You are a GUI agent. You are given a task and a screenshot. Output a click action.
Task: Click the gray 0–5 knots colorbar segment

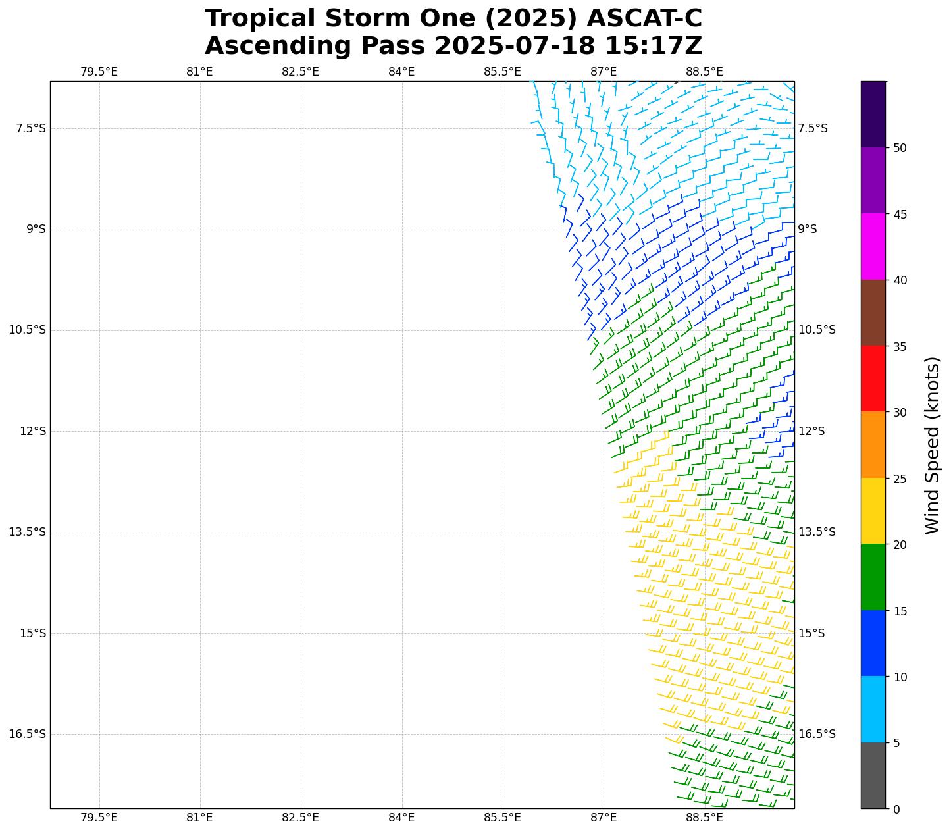point(873,775)
